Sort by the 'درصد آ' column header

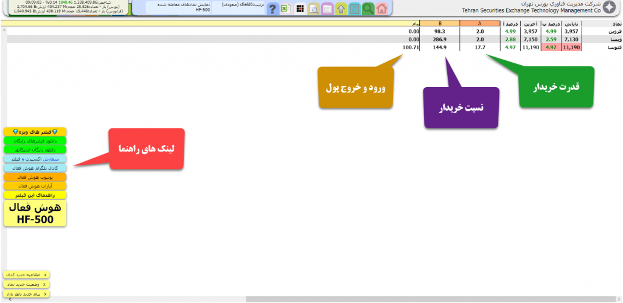(510, 24)
